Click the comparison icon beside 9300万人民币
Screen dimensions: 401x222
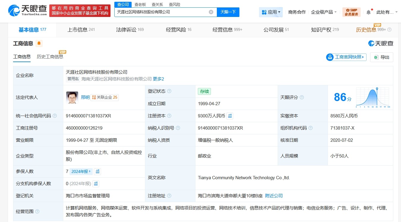pos(230,116)
